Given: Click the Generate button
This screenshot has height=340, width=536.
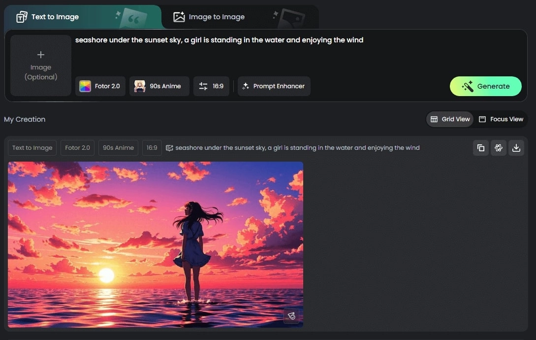Looking at the screenshot, I should [486, 86].
